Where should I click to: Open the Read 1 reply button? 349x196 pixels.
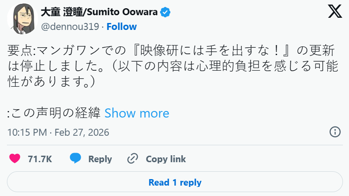[175, 182]
